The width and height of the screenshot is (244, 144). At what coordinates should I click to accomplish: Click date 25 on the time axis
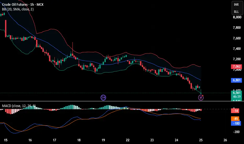[201, 140]
